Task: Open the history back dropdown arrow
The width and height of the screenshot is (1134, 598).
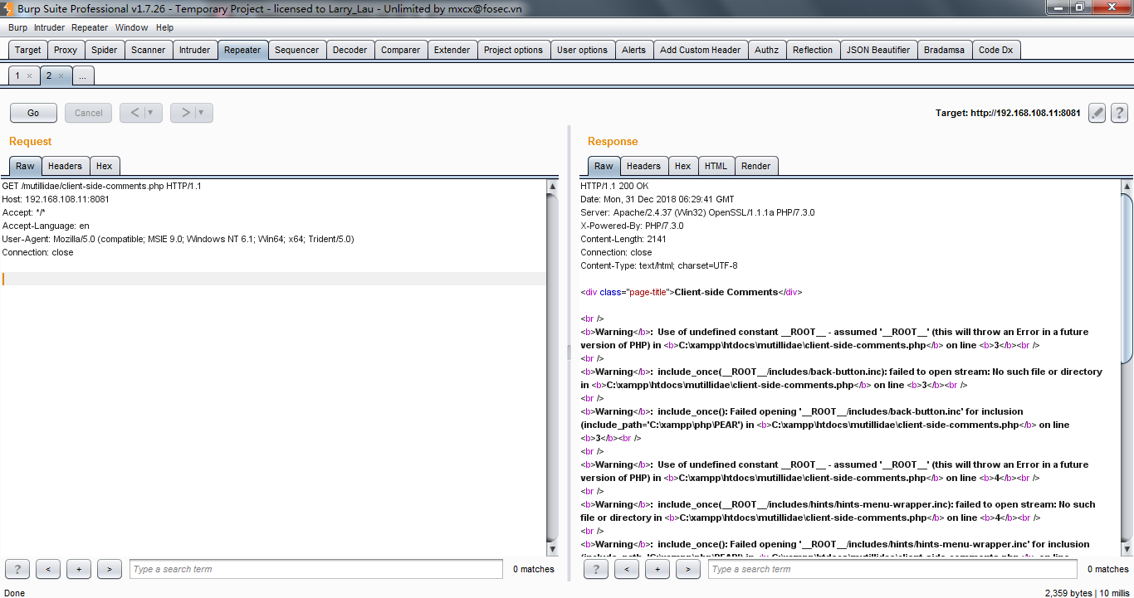Action: 150,113
